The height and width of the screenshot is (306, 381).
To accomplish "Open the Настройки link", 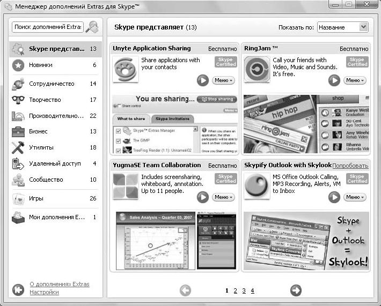I will [x=44, y=292].
